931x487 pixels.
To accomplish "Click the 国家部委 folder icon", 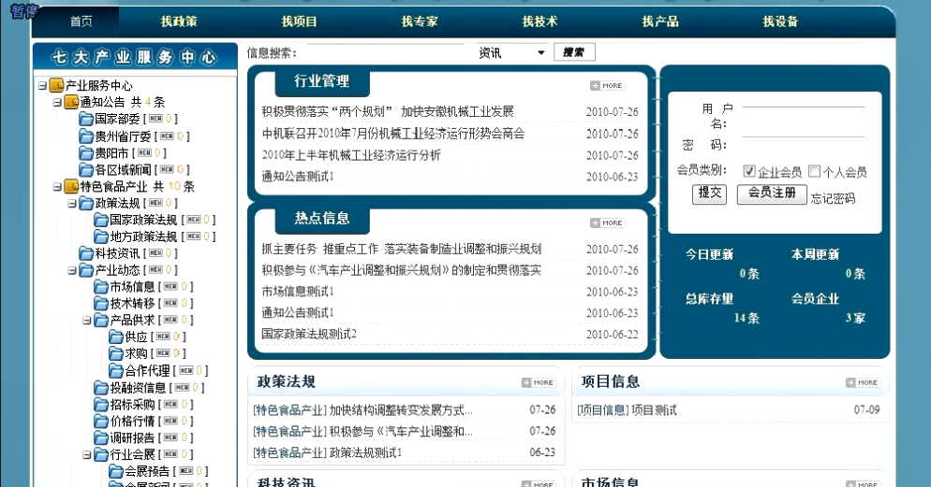I will (86, 120).
